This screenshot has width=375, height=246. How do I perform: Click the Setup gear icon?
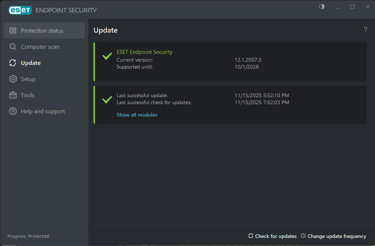[13, 79]
